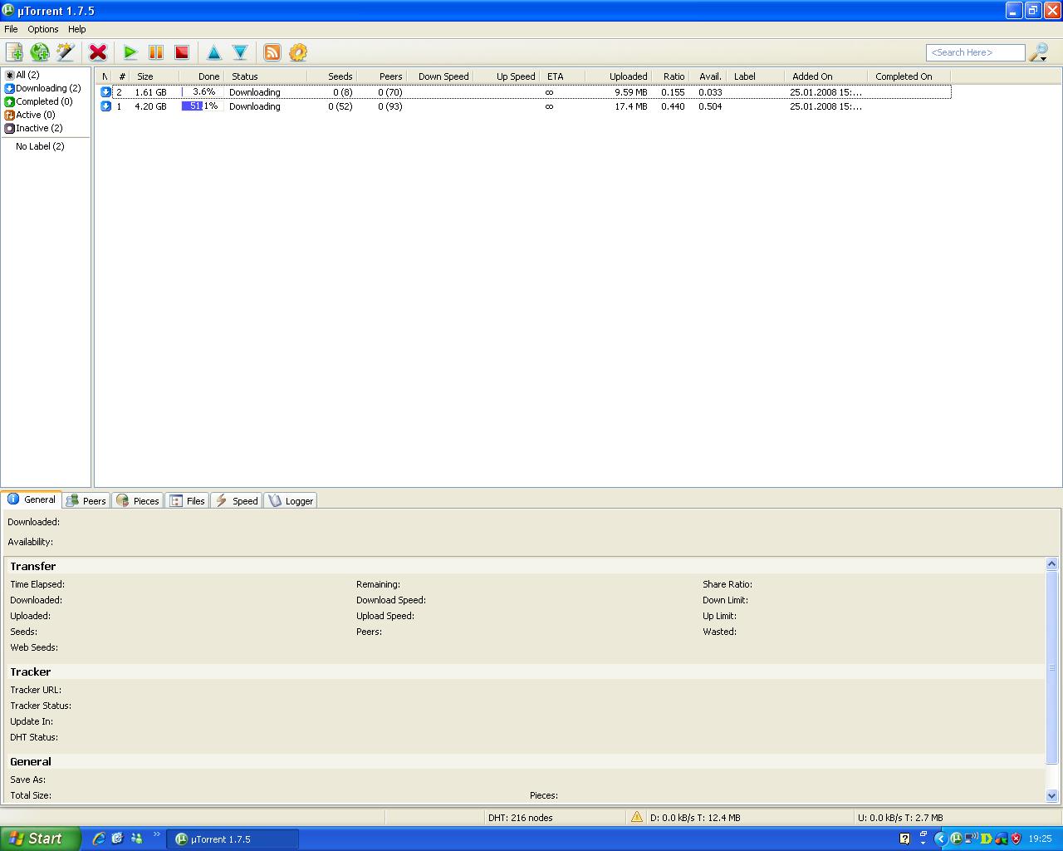Viewport: 1063px width, 851px height.
Task: Click the µTorrent 1.7.5 taskbar button
Action: coord(233,839)
